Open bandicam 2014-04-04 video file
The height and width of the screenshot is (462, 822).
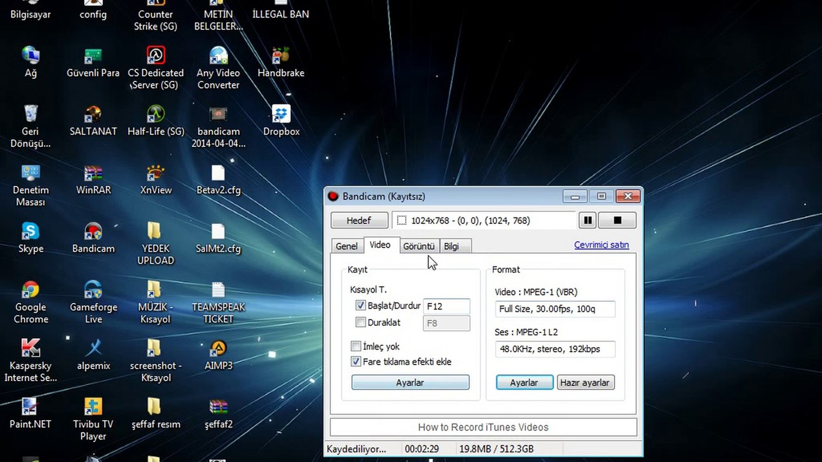click(218, 126)
